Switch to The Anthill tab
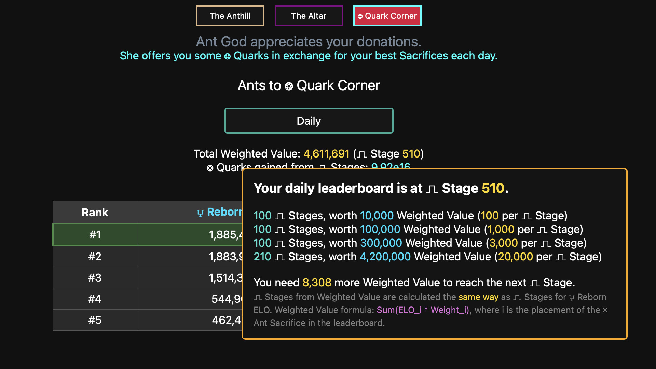Image resolution: width=656 pixels, height=369 pixels. point(230,16)
